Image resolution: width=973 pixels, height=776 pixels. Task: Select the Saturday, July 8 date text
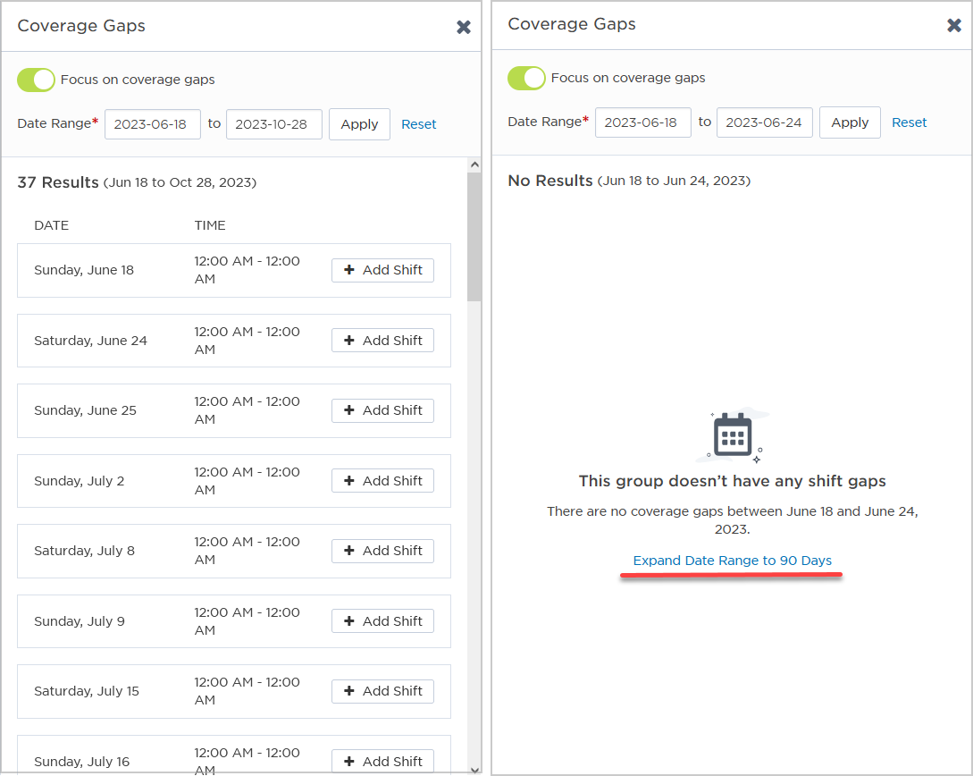pyautogui.click(x=84, y=551)
